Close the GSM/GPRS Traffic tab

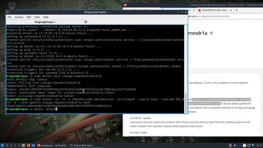coord(231,10)
